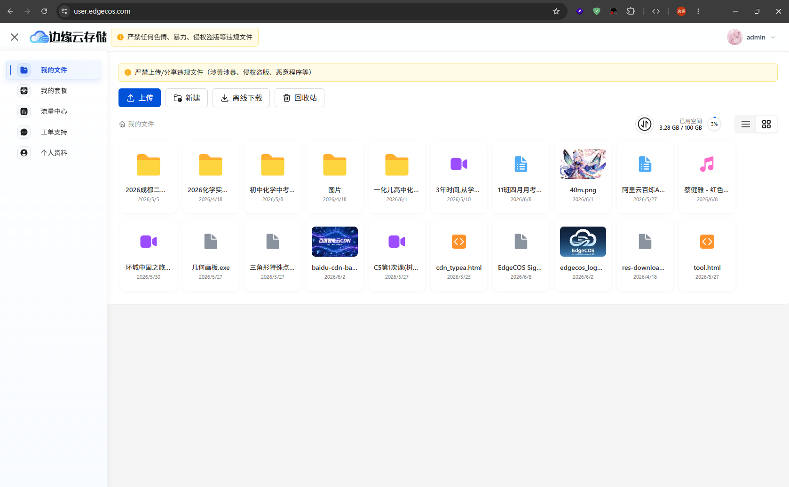Open the edgecos_log... image thumbnail
The image size is (789, 487).
[x=583, y=242]
